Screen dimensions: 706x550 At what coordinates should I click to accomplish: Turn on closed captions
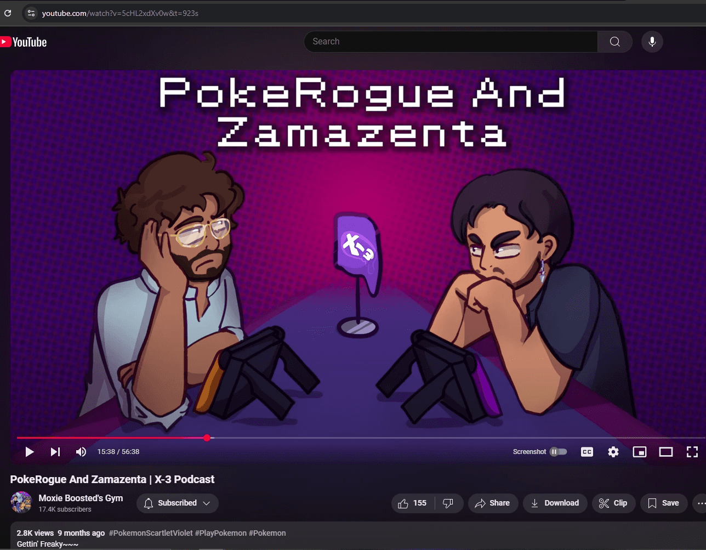tap(587, 452)
